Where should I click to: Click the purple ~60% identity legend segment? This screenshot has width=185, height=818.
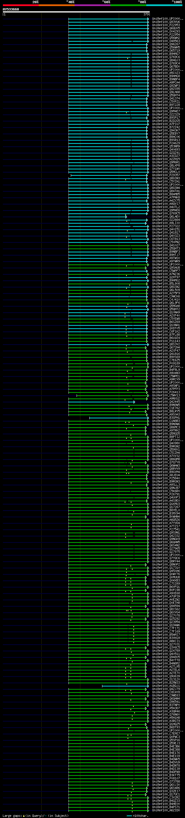93,5
